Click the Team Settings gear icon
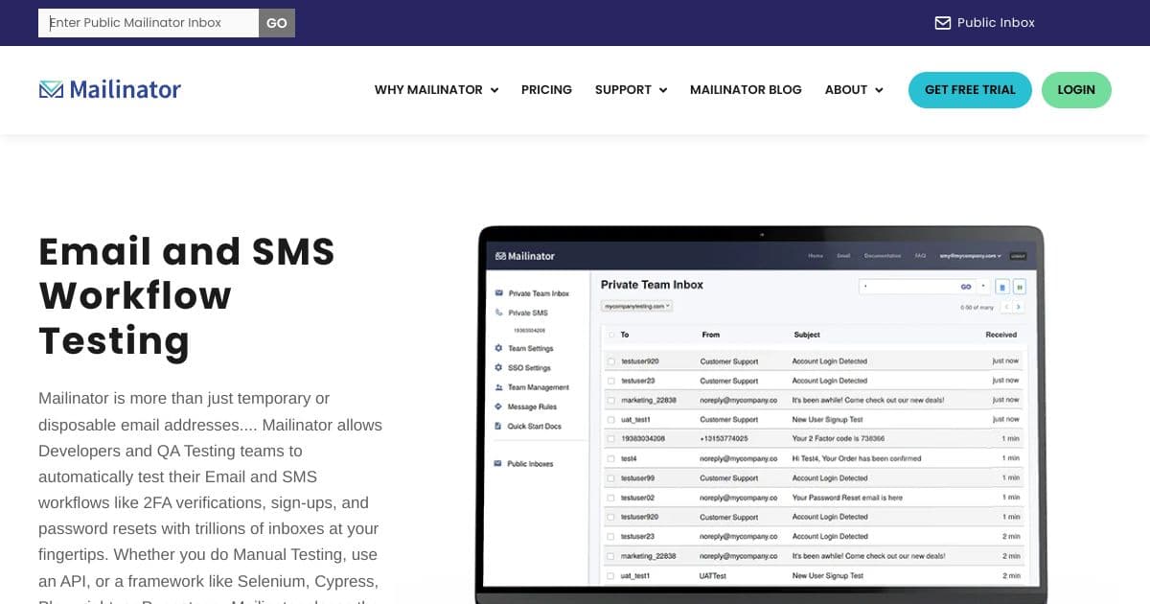 497,348
